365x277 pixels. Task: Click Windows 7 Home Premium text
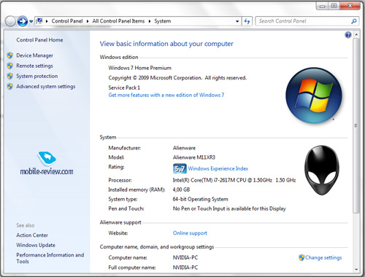(x=139, y=68)
